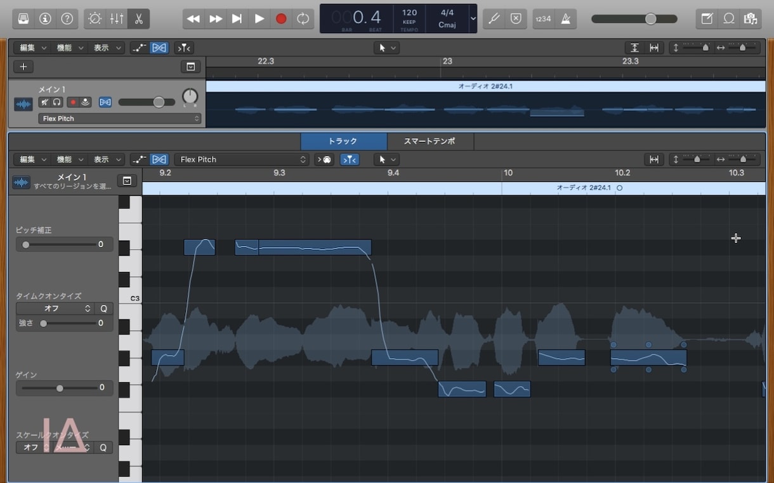Toggle Quick Help question mark icon

pyautogui.click(x=67, y=18)
